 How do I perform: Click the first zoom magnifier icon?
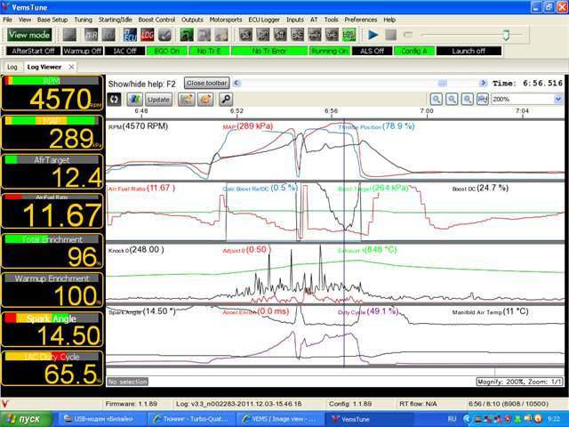point(437,100)
